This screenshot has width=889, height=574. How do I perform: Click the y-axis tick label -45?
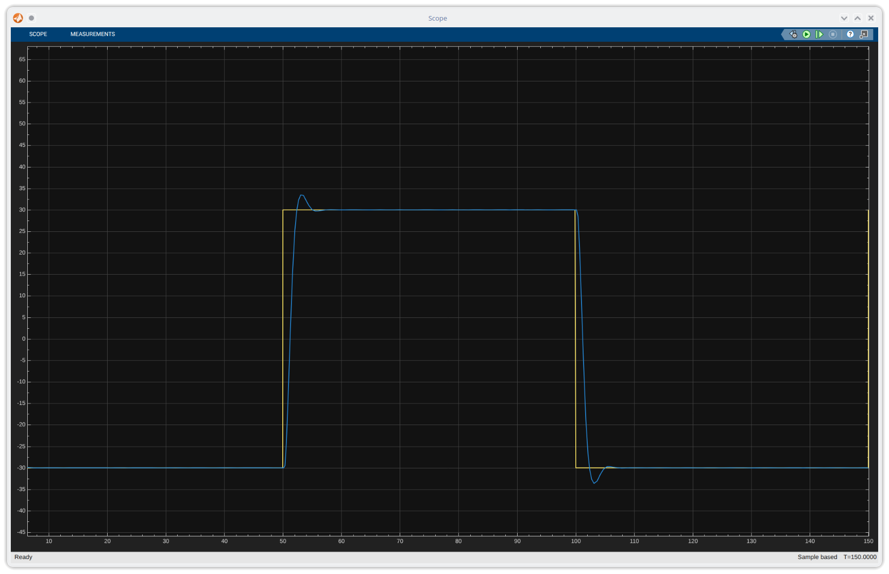[x=21, y=532]
